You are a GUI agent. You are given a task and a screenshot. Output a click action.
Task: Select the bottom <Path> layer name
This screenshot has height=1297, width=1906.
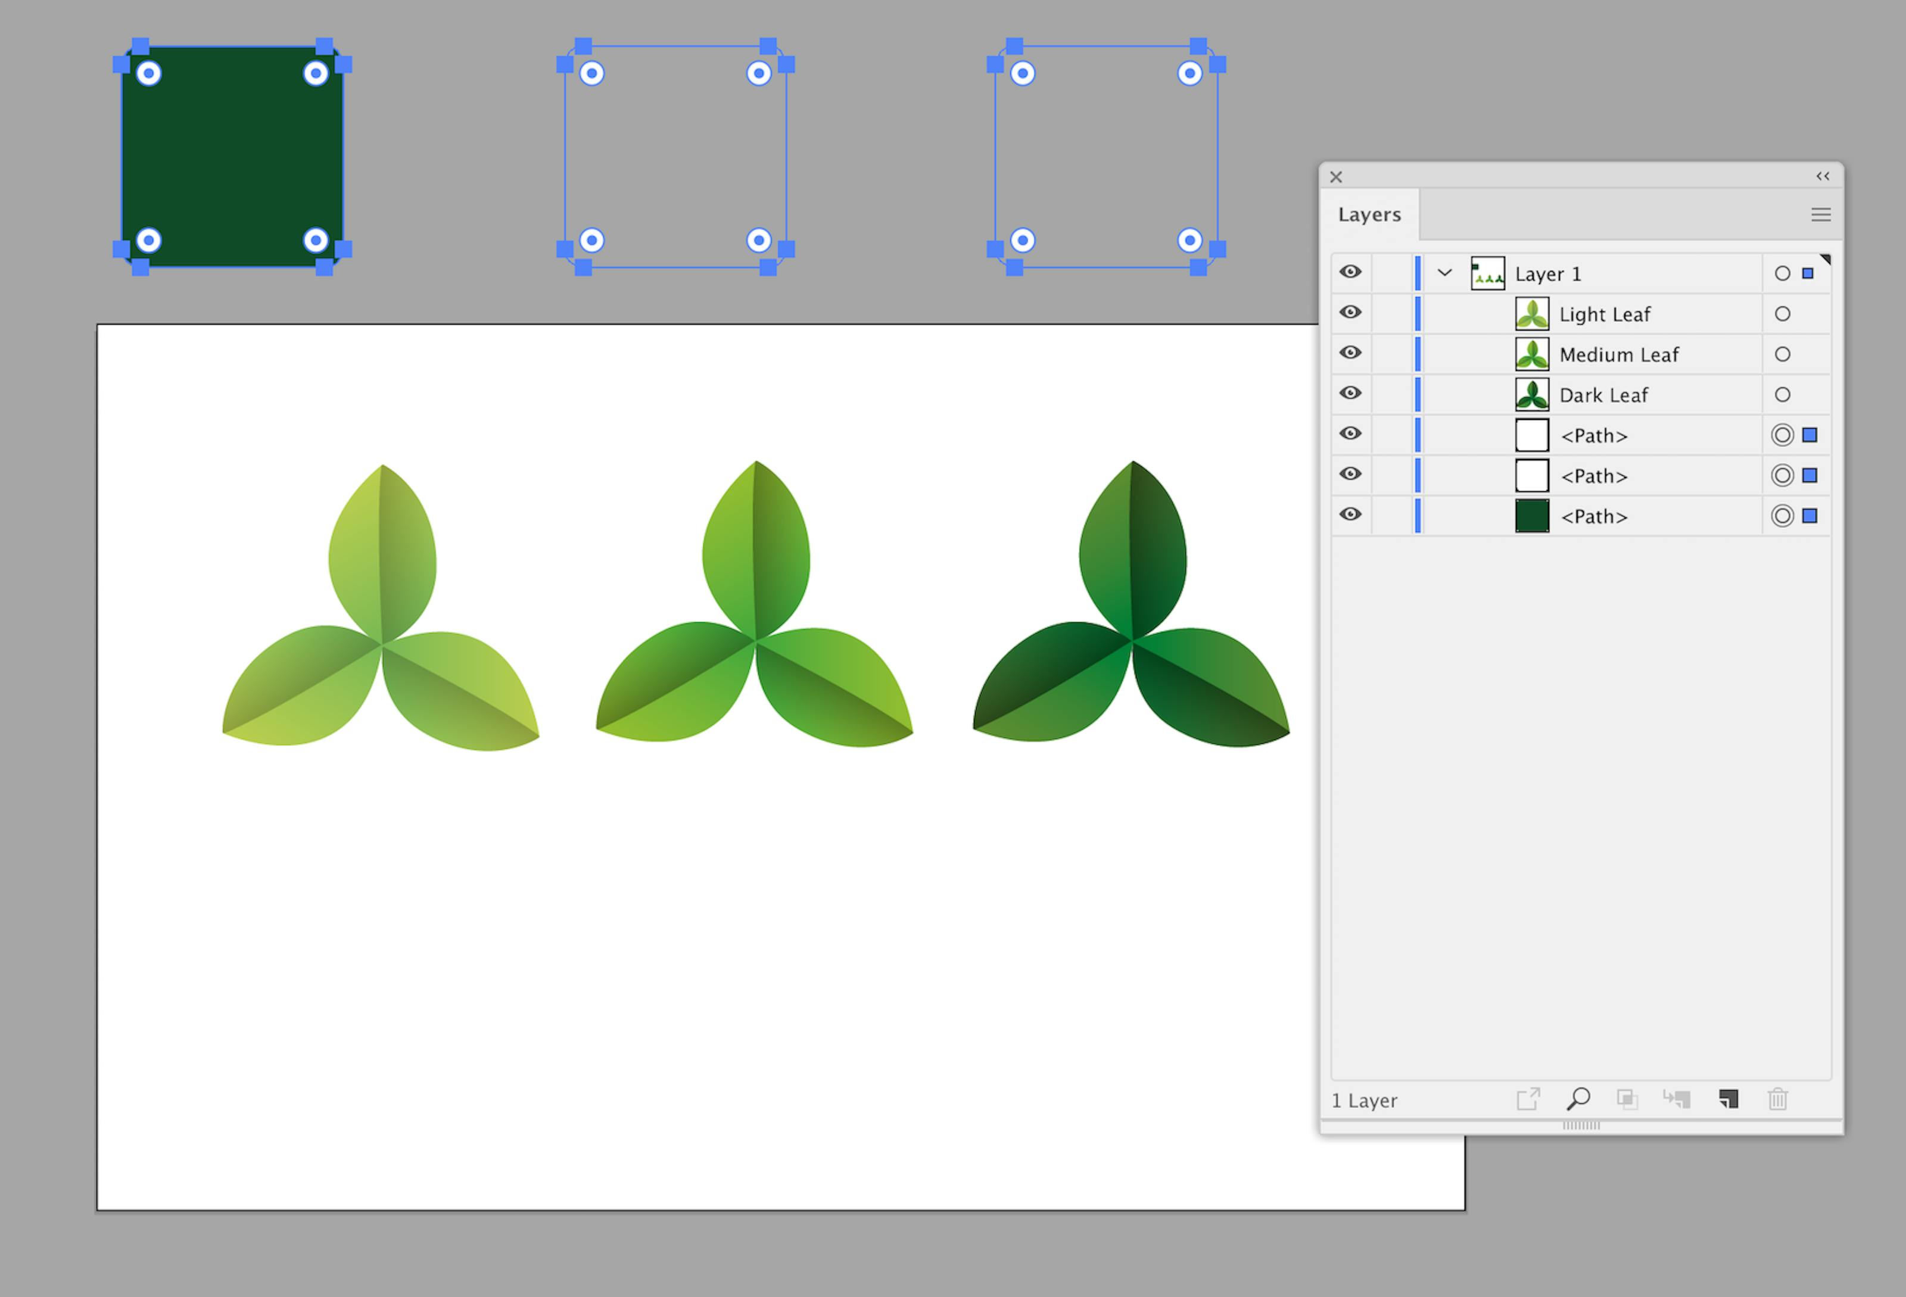coord(1593,516)
